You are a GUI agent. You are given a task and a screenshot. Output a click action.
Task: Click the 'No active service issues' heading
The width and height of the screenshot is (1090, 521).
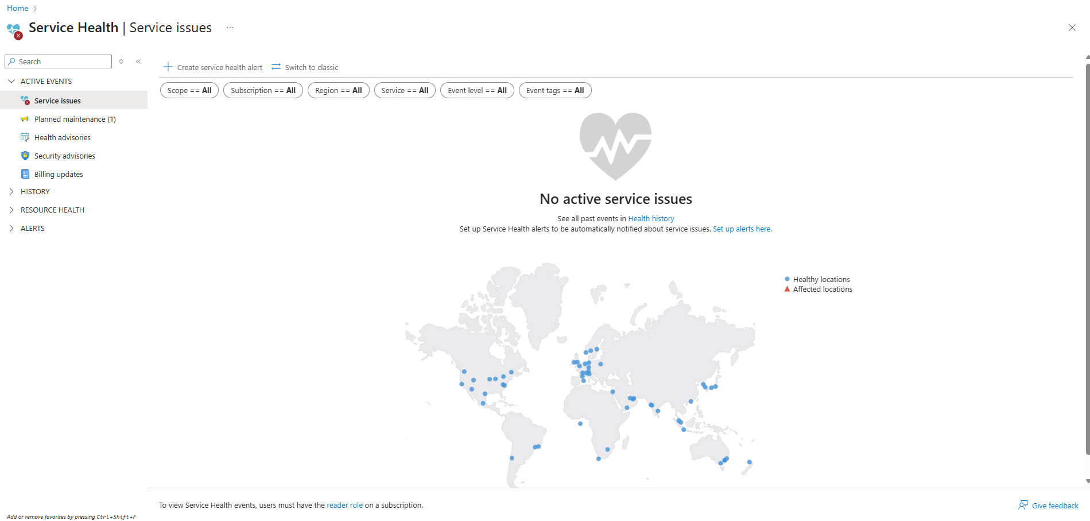click(616, 199)
